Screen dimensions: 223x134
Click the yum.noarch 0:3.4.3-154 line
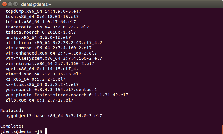pos(51,90)
